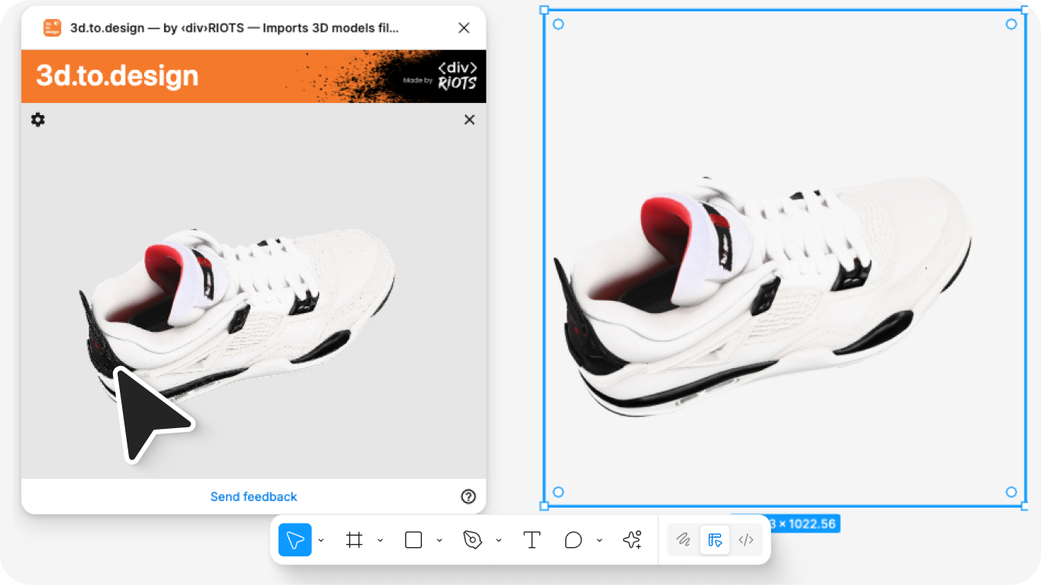Open the shape tools dropdown
Viewport: 1041px width, 585px height.
tap(439, 540)
